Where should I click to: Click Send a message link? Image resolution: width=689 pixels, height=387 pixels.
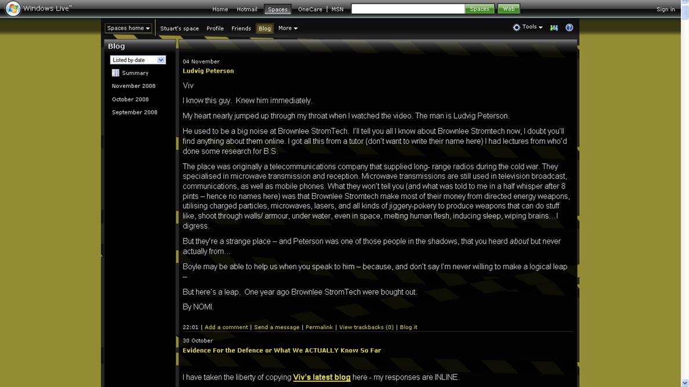click(277, 327)
